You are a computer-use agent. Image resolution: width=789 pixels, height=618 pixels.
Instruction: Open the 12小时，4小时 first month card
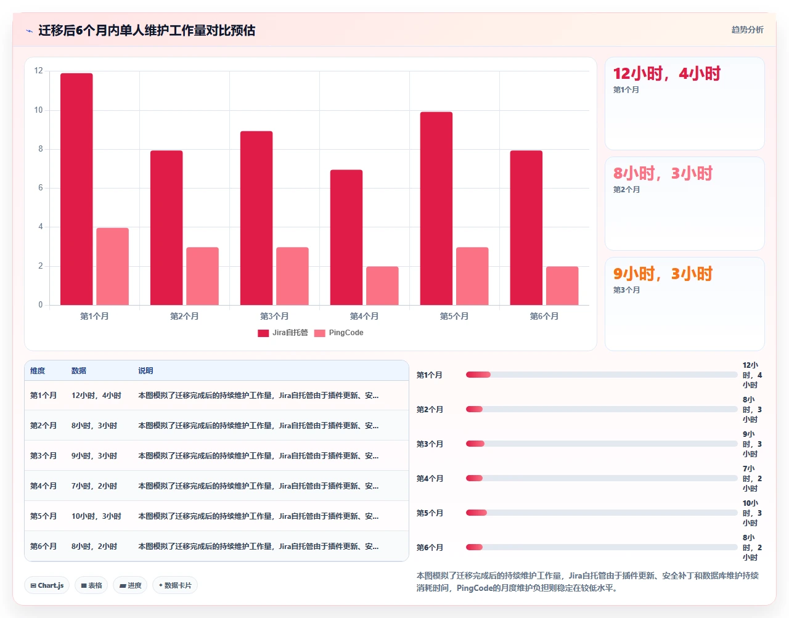coord(685,104)
